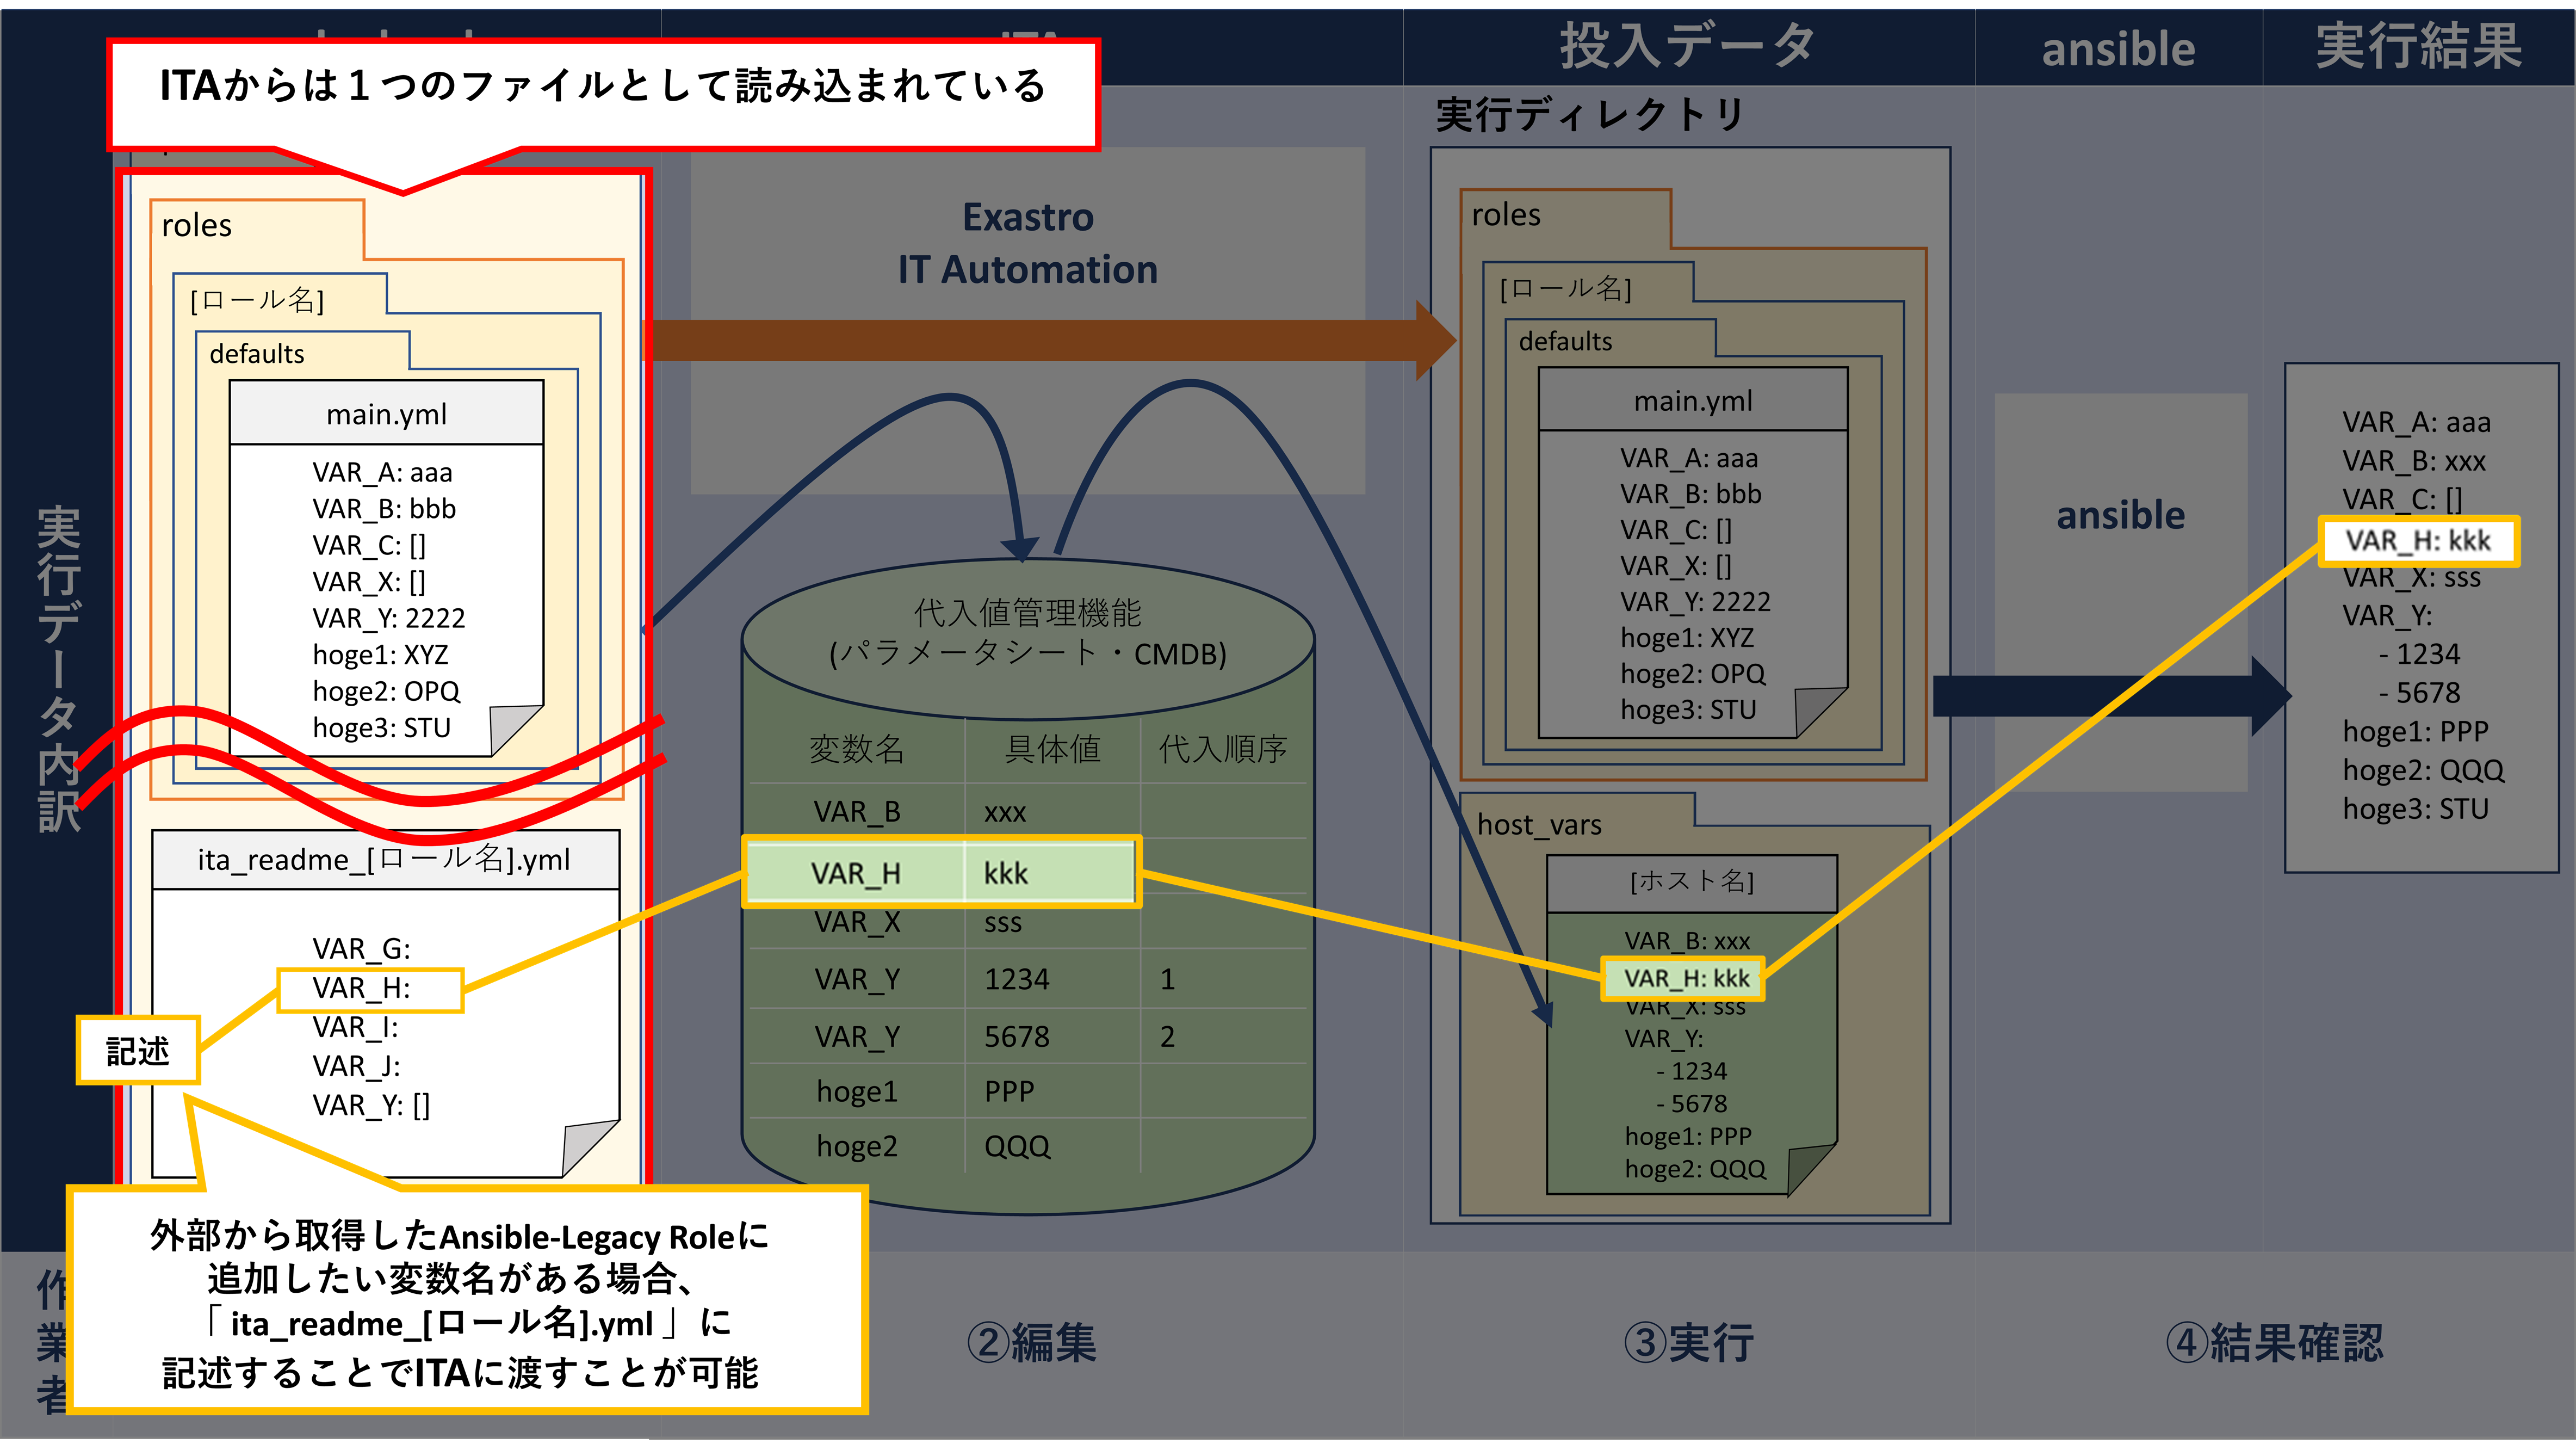Select highlighted VAR_H: kkk in the [ホスト名] file
Screen dimensions: 2576x1450
pos(1684,978)
